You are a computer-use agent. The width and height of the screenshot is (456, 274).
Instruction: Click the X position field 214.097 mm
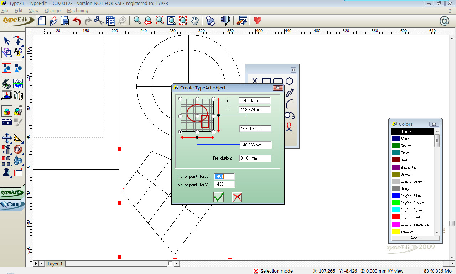click(x=255, y=101)
